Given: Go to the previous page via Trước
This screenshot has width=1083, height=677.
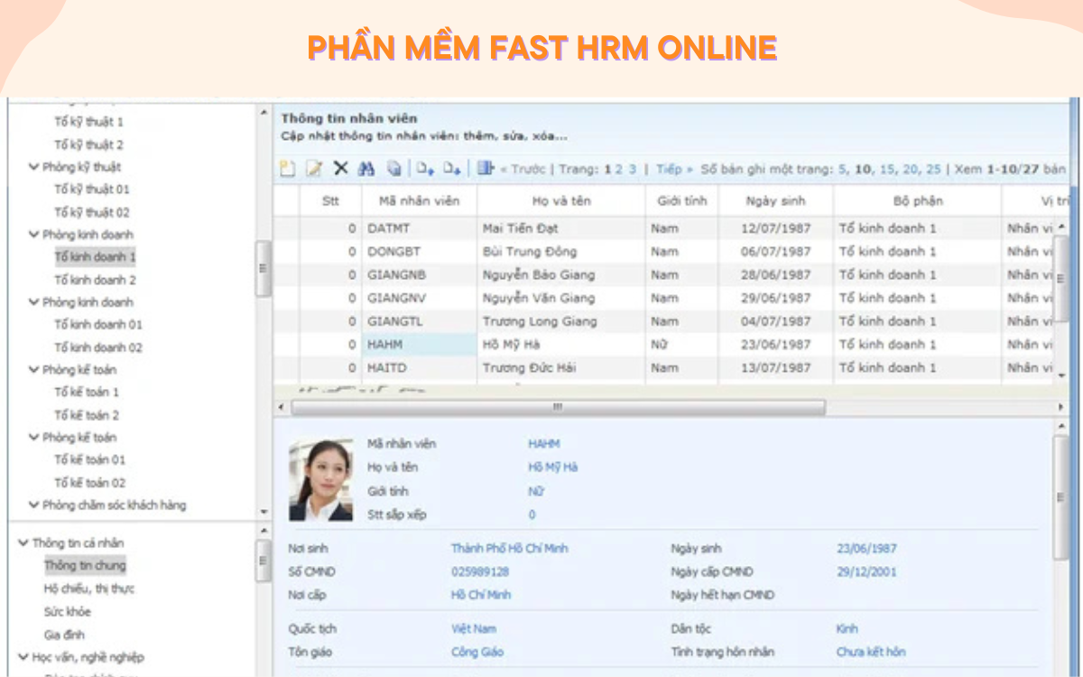Looking at the screenshot, I should (x=523, y=169).
